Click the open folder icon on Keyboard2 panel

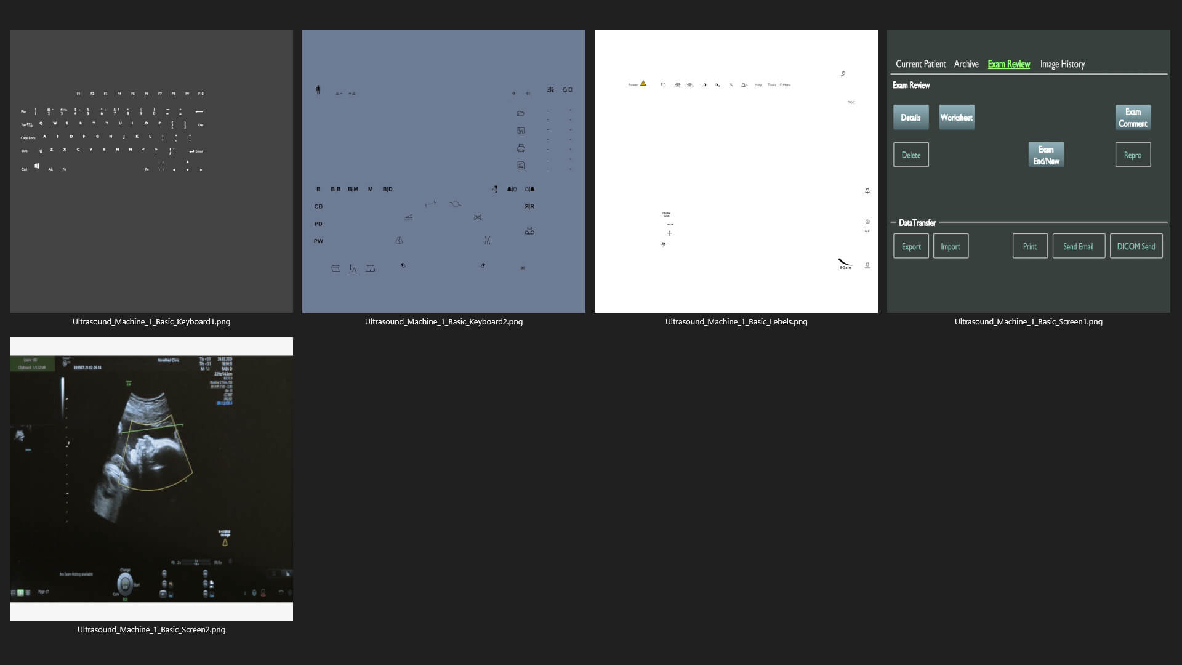(521, 113)
